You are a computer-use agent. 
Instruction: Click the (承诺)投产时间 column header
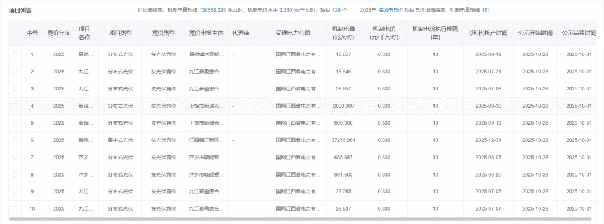488,33
